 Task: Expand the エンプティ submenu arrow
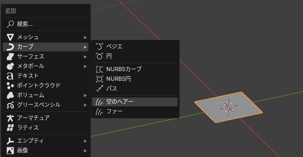pos(85,141)
